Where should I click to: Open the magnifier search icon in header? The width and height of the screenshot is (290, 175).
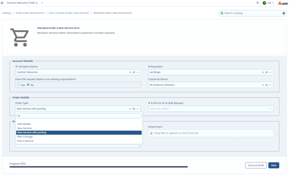pos(258,3)
